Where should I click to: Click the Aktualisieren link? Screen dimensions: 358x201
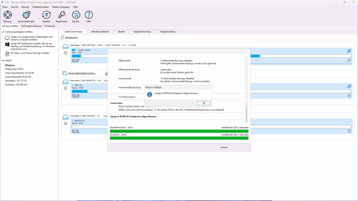tap(71, 37)
